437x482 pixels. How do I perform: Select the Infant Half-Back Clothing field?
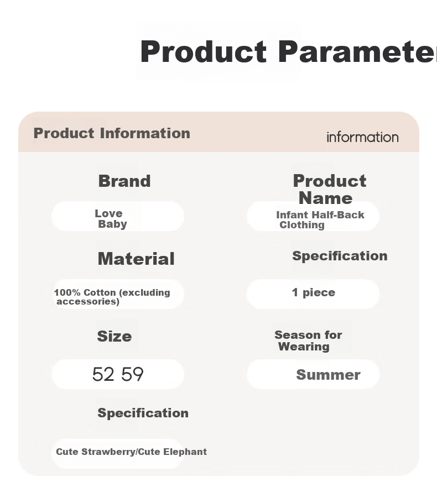point(313,216)
